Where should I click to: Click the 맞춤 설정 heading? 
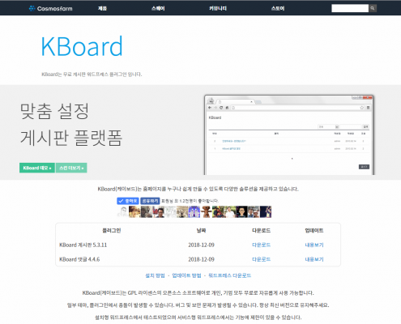point(54,111)
